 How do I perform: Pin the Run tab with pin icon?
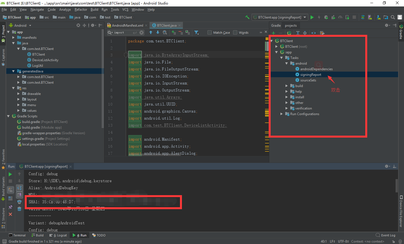[x=10, y=207]
